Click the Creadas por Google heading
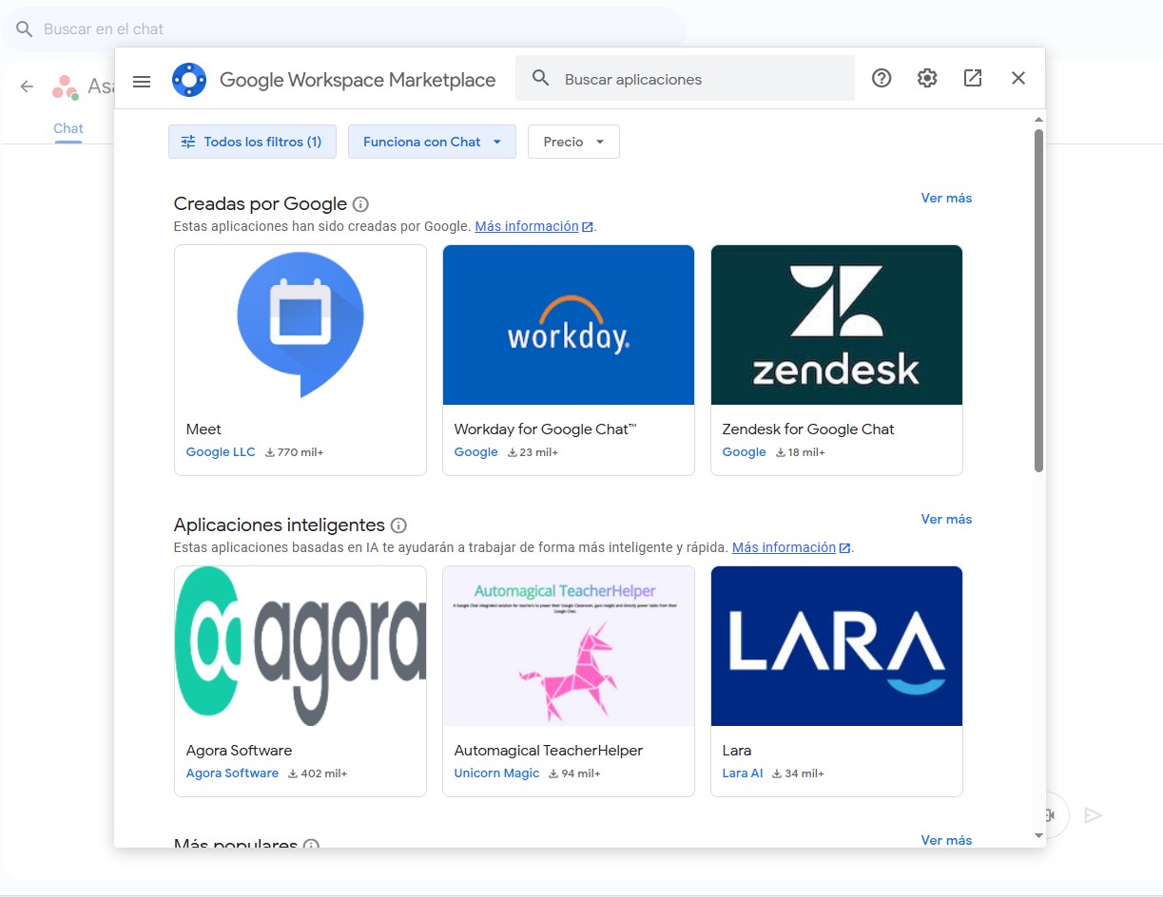Image resolution: width=1163 pixels, height=897 pixels. 261,204
